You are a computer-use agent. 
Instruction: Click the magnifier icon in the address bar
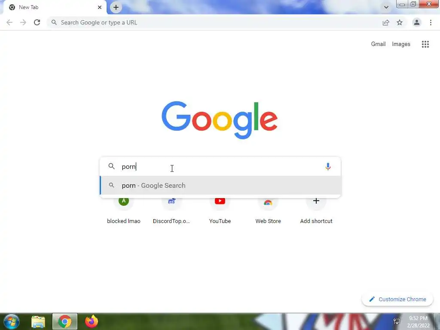point(54,22)
